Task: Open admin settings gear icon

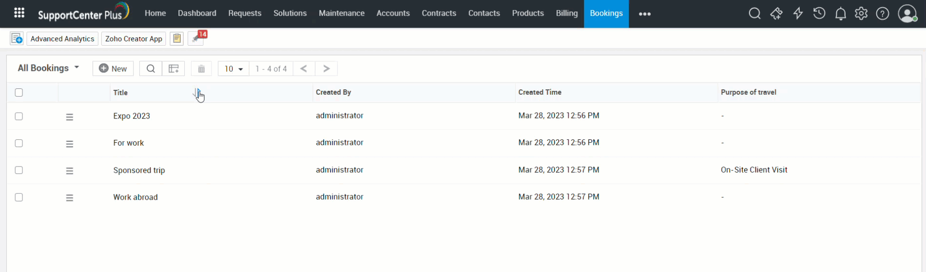Action: [x=861, y=14]
